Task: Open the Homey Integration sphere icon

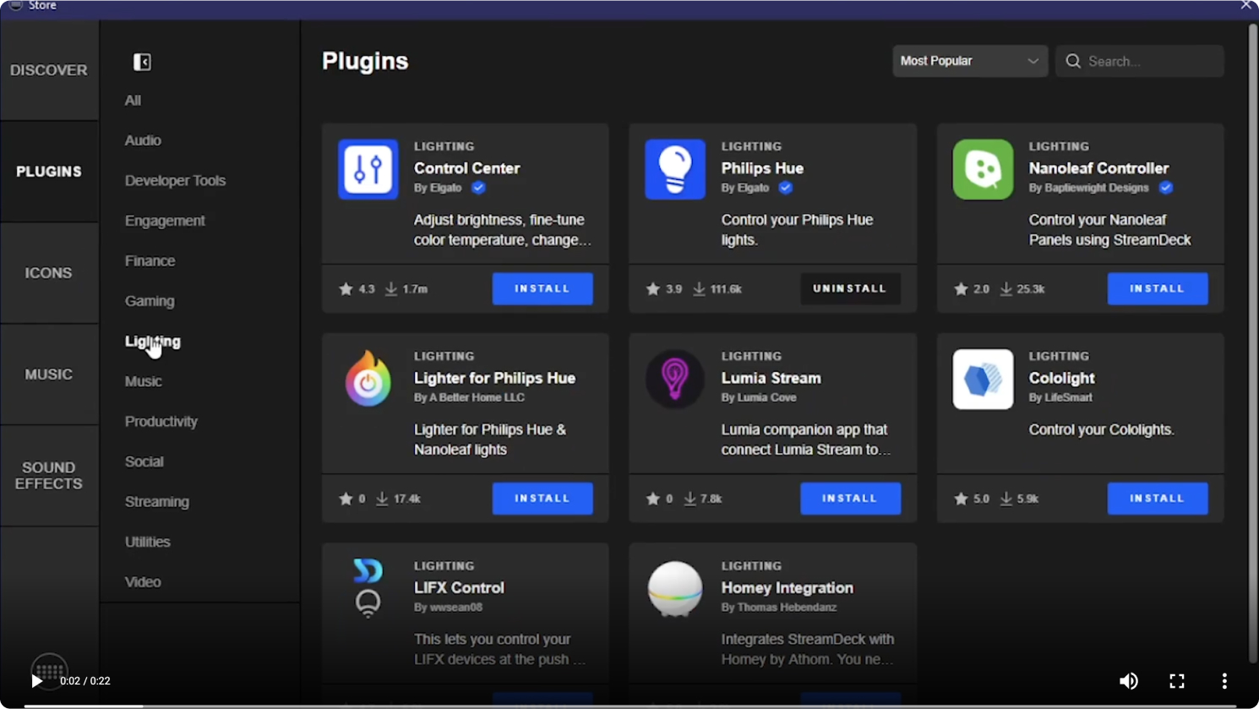Action: [x=675, y=588]
